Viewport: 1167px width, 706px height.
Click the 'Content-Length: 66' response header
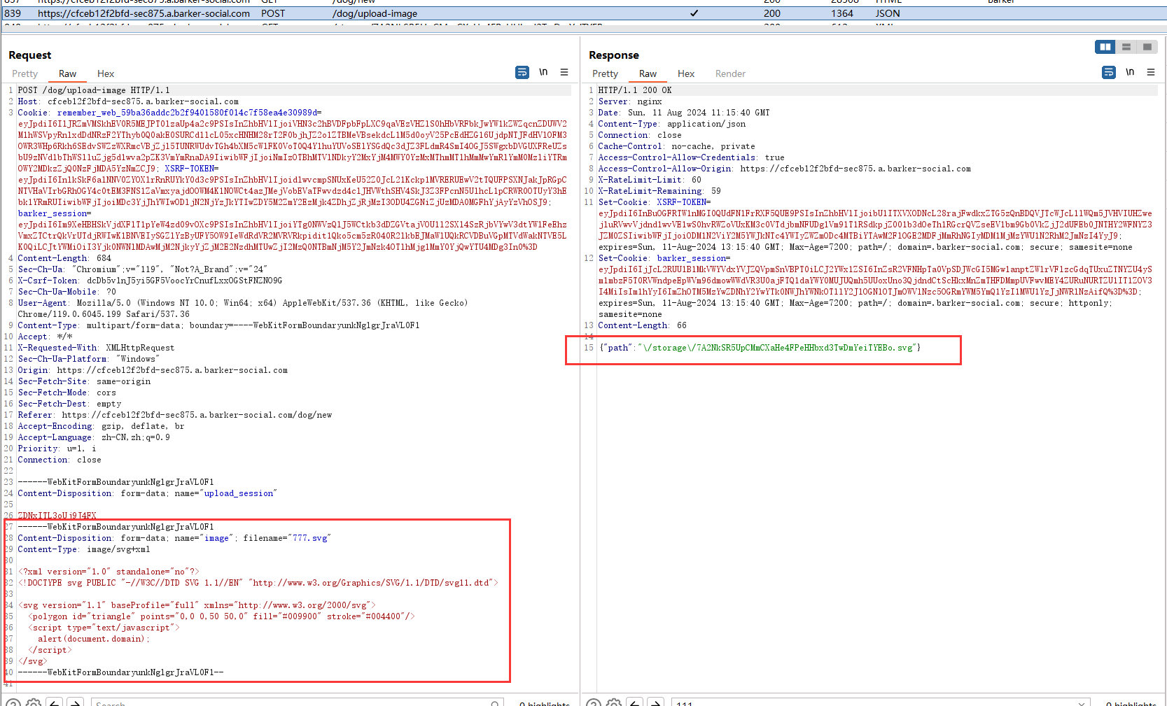643,325
